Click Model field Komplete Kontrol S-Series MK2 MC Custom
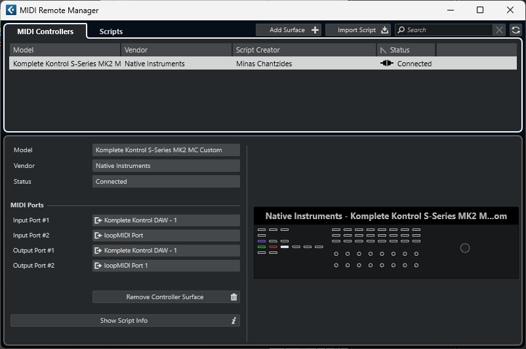The height and width of the screenshot is (349, 526). 166,150
